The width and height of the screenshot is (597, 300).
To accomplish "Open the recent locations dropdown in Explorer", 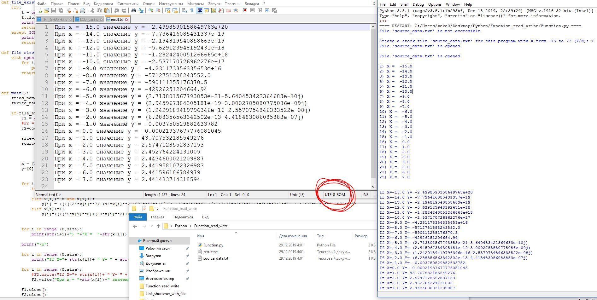I will point(152,226).
